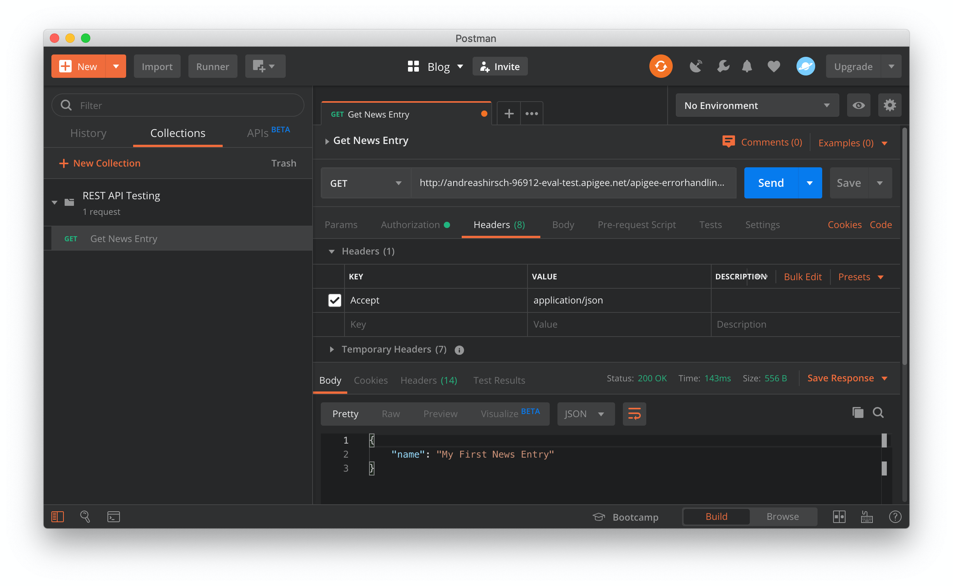Switch to two-pane layout icon
Image resolution: width=953 pixels, height=586 pixels.
[x=839, y=517]
